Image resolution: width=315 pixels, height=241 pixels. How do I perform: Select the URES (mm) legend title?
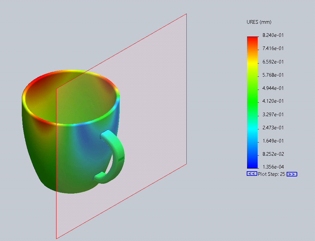[x=259, y=22]
